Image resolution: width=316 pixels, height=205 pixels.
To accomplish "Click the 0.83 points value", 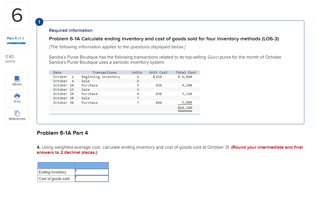I will tap(10, 57).
